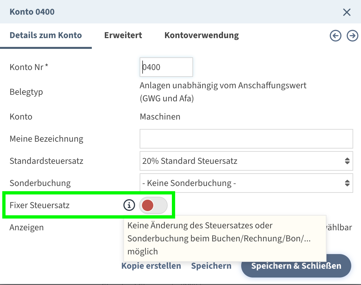Open the Erweitert tab
Screen dimensions: 361x285
123,35
